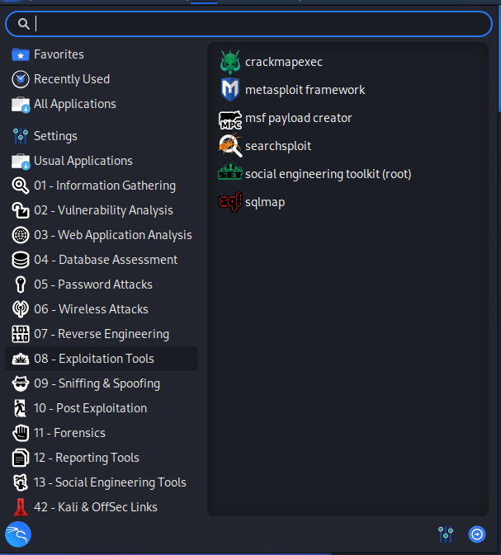Click the SET social engineering toolkit icon
This screenshot has height=555, width=501.
tap(230, 172)
